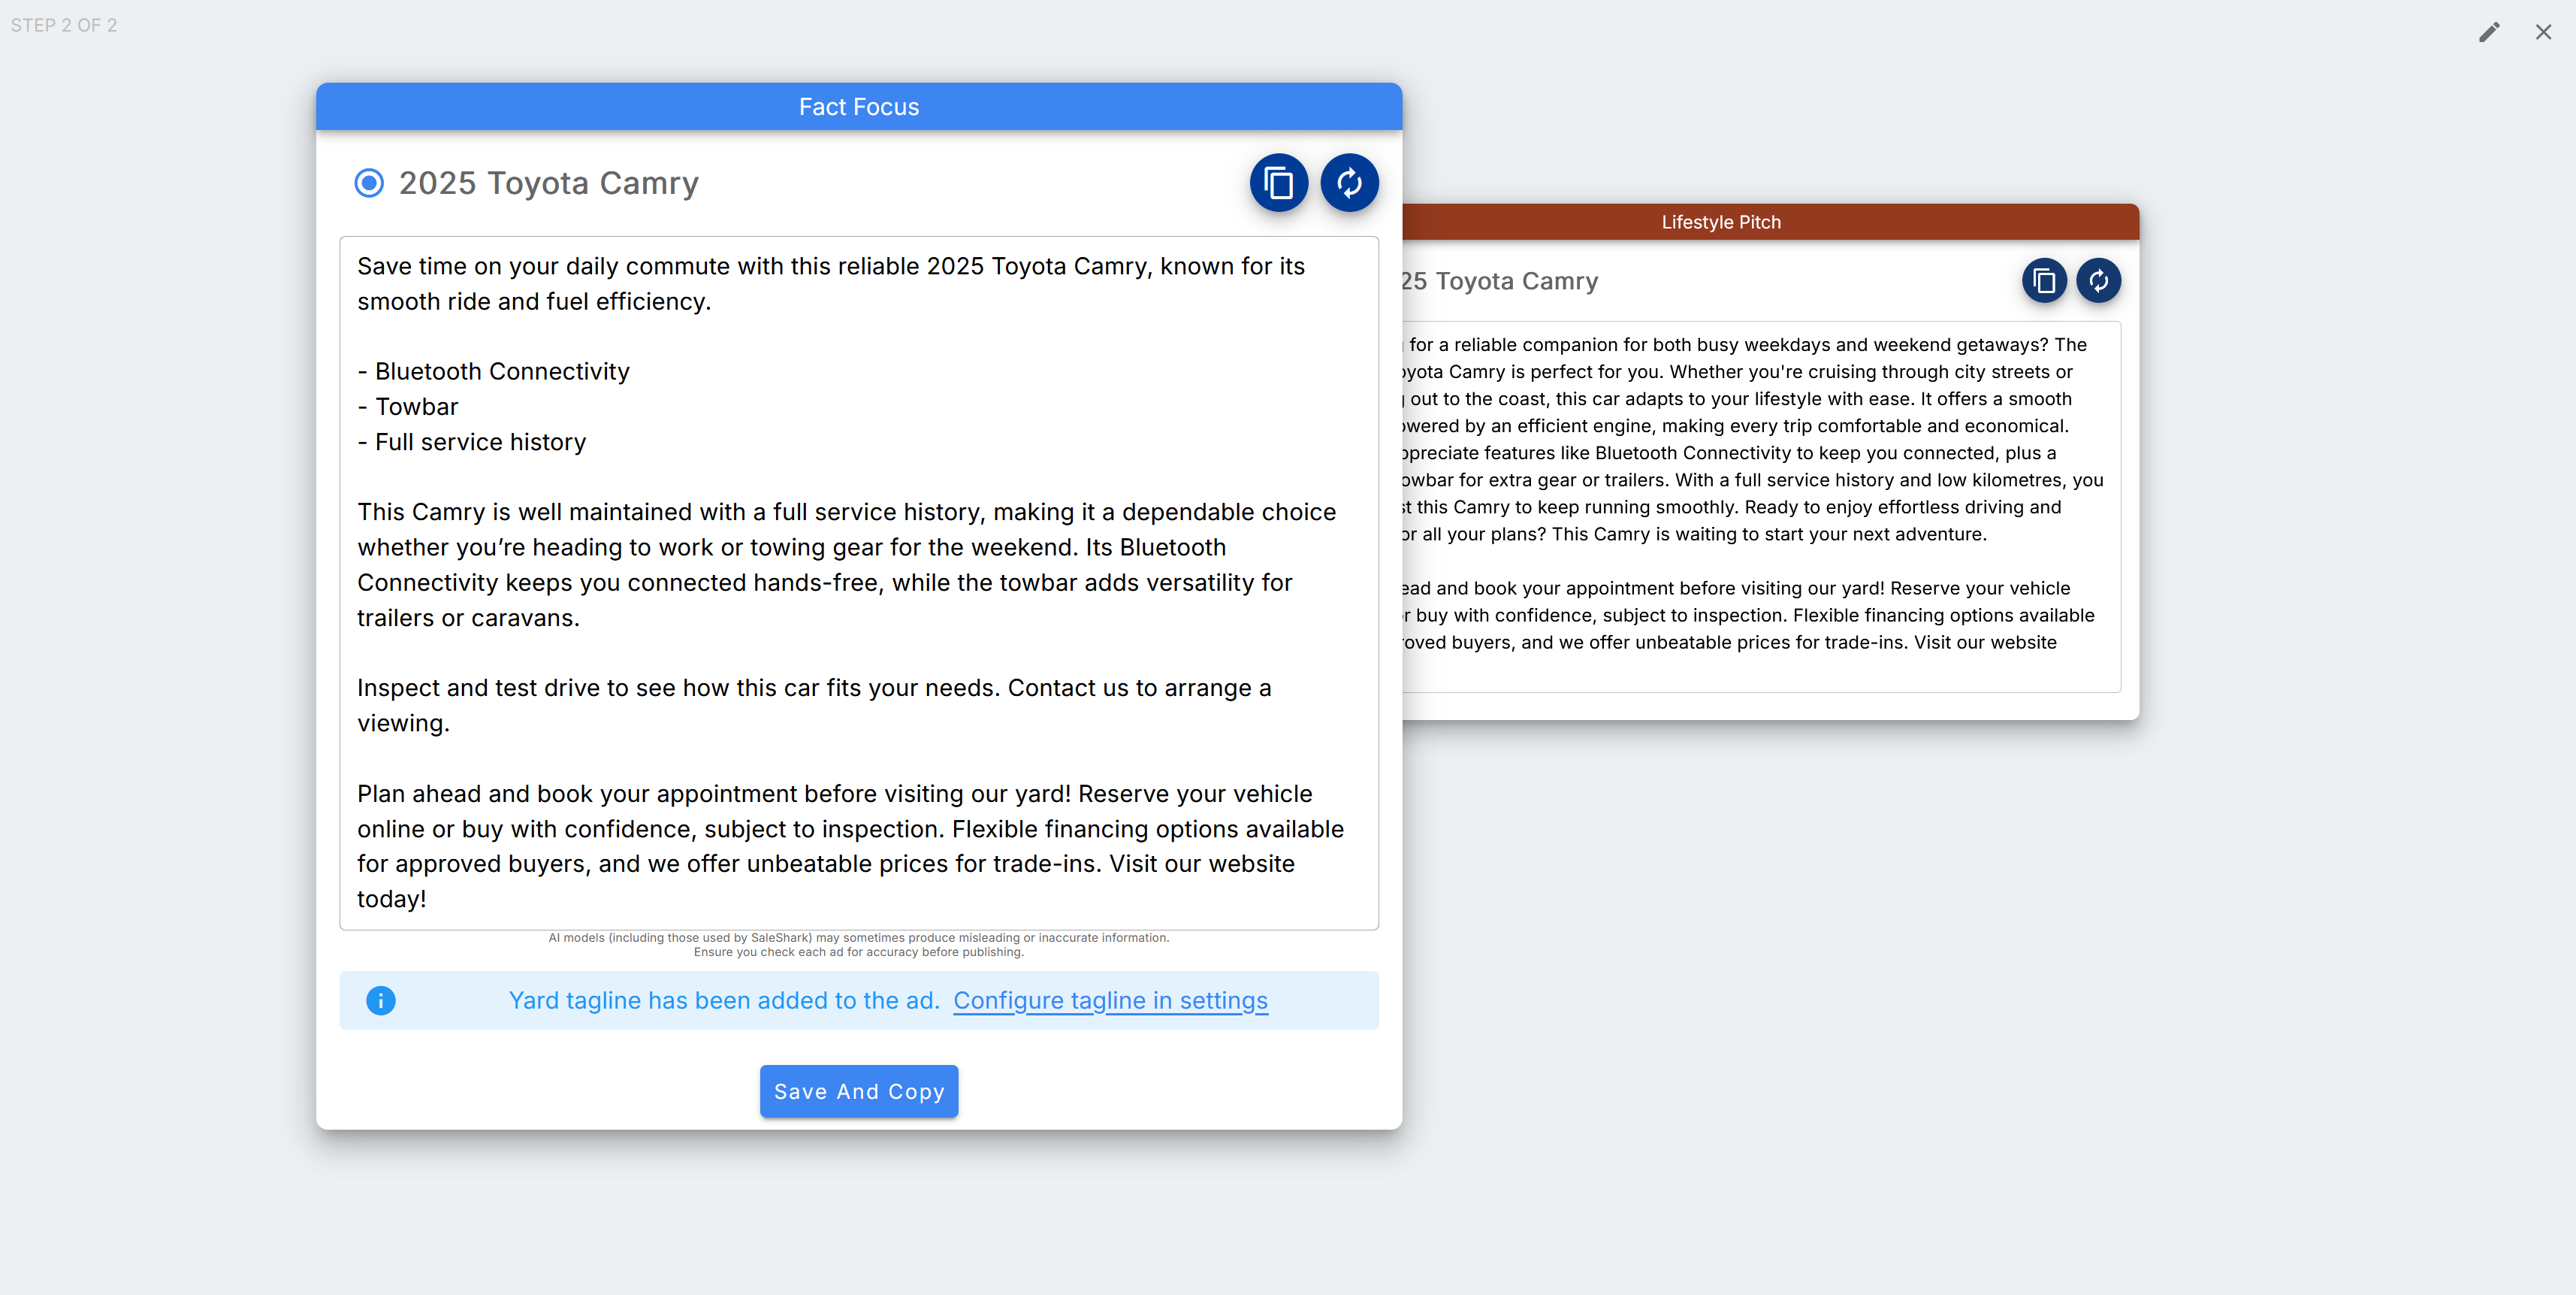Copy the Lifestyle Pitch ad text

[x=2044, y=281]
